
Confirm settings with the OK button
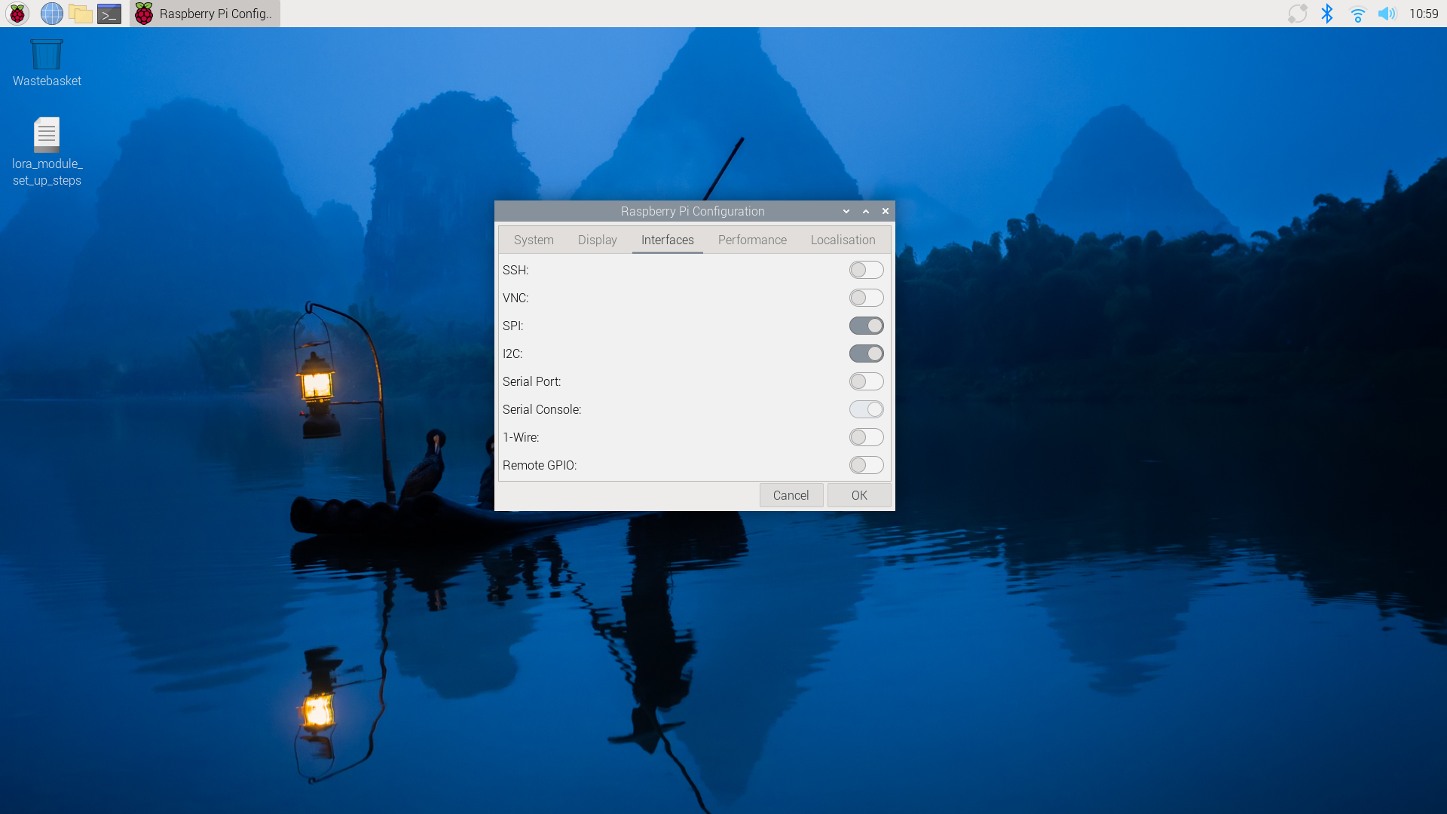click(x=859, y=495)
